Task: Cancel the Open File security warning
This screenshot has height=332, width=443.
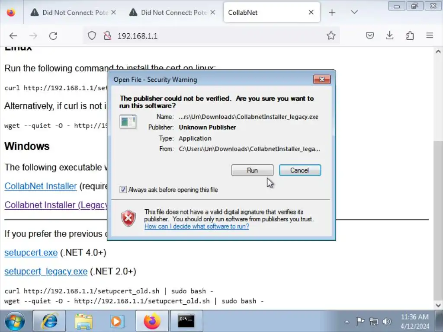Action: click(300, 170)
